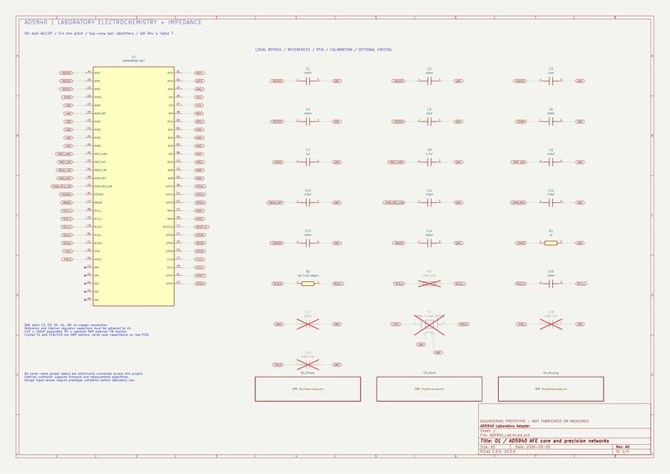Click the no-connect marker on pin G8
The image size is (670, 474).
pos(86,300)
